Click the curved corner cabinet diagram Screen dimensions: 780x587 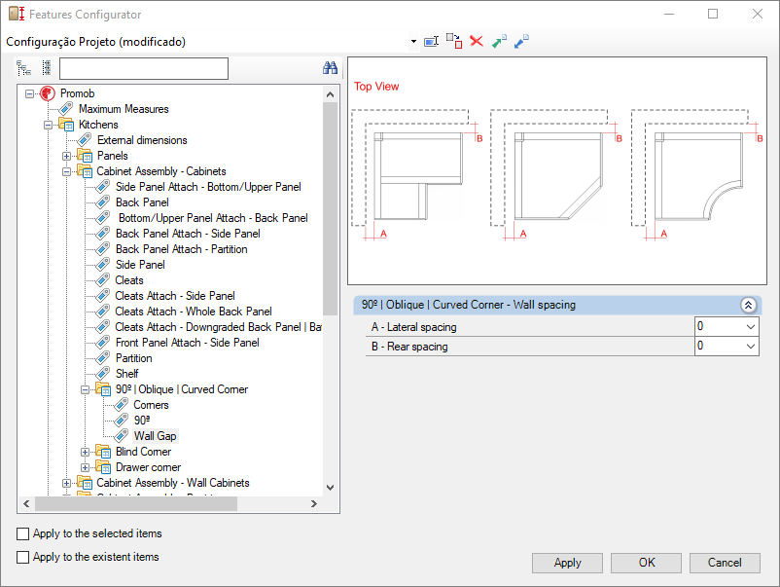[x=697, y=174]
